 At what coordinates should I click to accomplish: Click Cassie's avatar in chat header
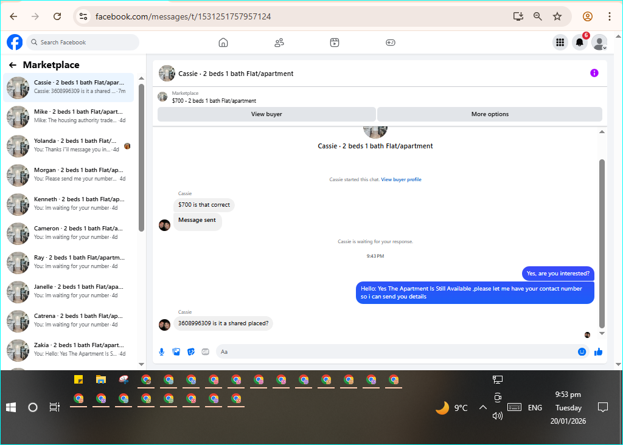point(167,74)
